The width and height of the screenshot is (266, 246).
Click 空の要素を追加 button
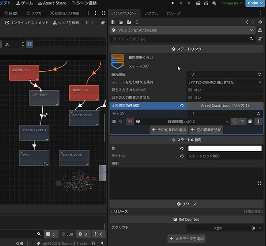[206, 130]
